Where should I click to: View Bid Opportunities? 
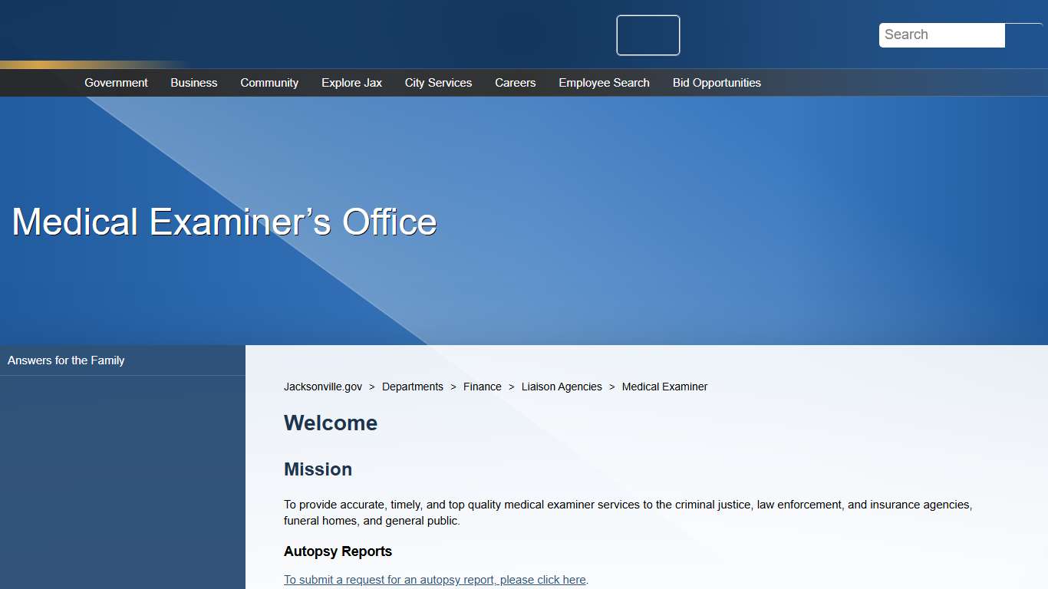(717, 82)
